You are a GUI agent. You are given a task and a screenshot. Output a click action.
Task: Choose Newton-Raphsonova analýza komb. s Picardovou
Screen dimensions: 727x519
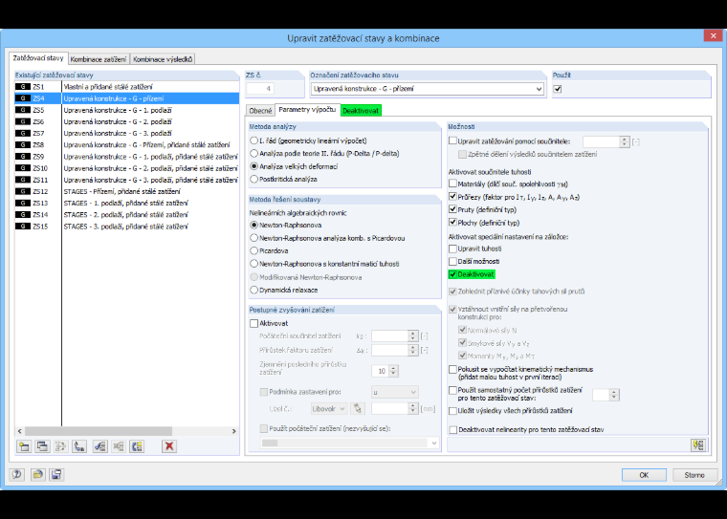tap(253, 238)
